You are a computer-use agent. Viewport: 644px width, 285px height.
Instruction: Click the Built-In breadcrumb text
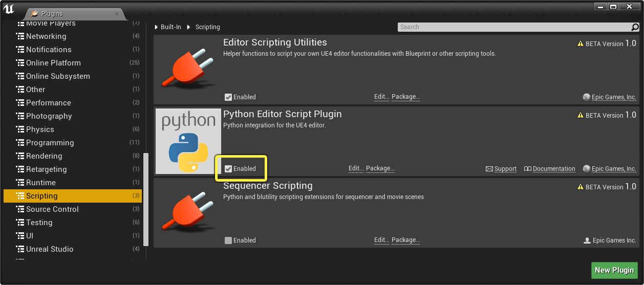click(x=171, y=27)
